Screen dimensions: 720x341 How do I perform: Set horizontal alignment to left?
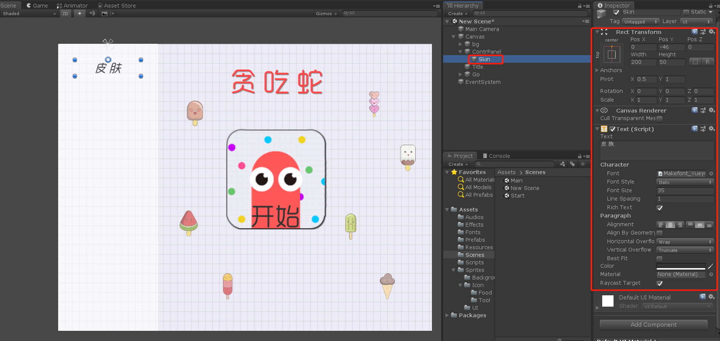pos(661,225)
